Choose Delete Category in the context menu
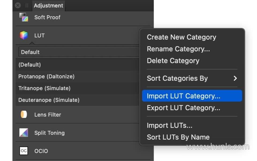 [x=173, y=61]
